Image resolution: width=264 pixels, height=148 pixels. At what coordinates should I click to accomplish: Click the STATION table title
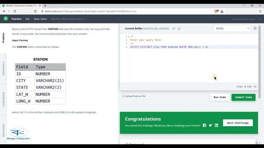pos(40,59)
